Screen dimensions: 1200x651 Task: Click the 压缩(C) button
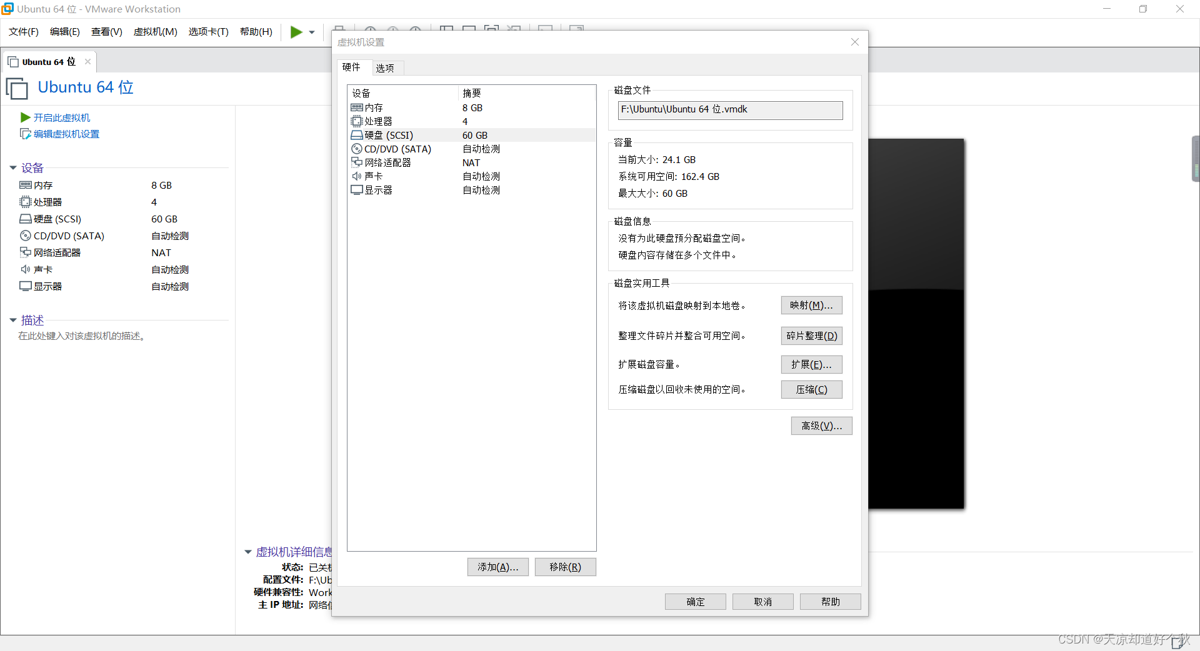click(812, 390)
